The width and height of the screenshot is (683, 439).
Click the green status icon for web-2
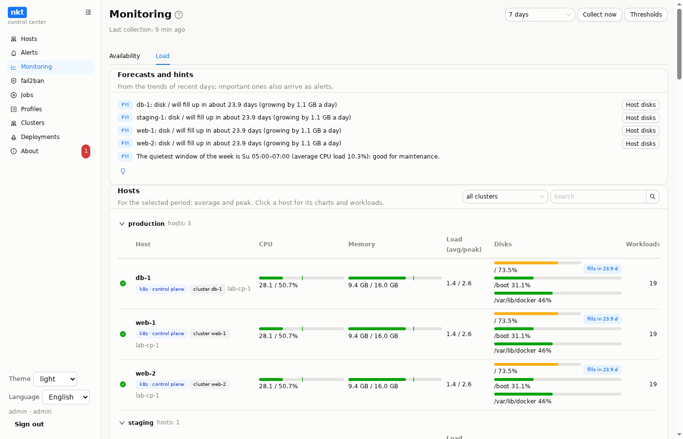point(123,384)
